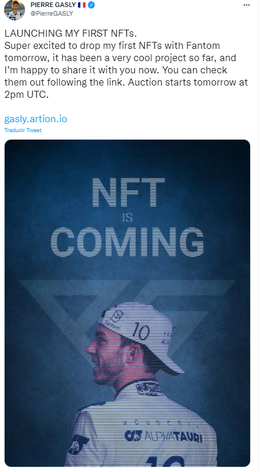This screenshot has height=472, width=260.
Task: Click the small IS word in poster
Action: point(127,217)
